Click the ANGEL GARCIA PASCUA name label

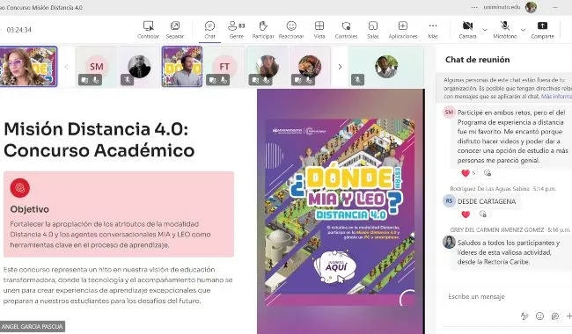coord(32,327)
